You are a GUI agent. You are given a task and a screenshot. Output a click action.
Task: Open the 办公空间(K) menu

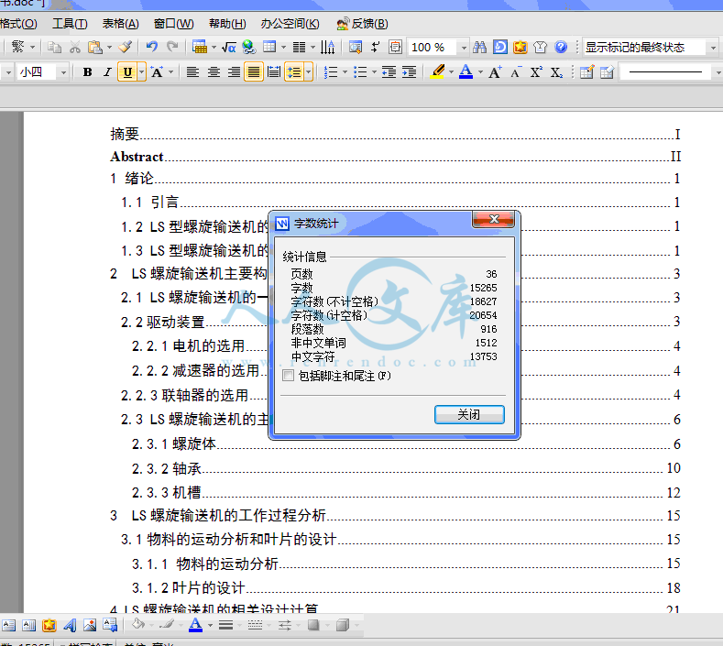290,24
